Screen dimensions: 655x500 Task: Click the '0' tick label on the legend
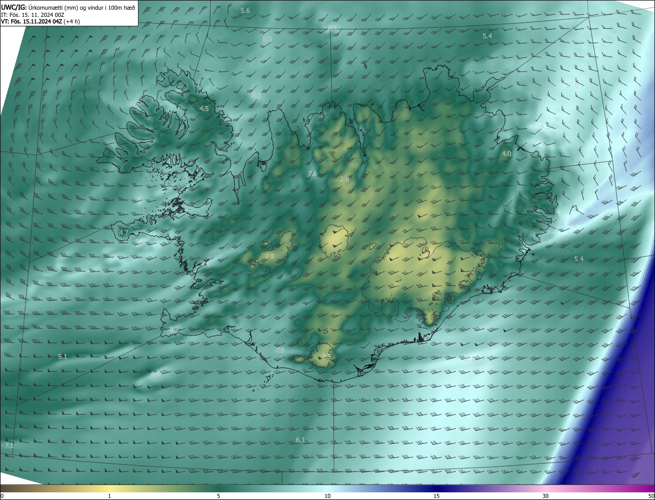click(x=2, y=496)
